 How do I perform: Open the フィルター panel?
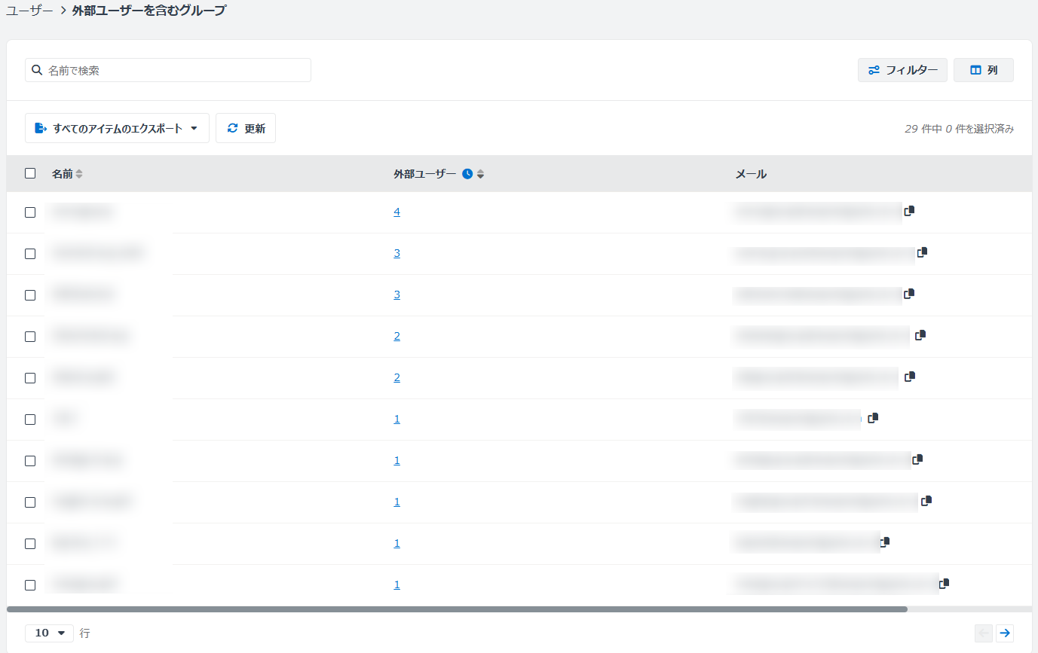(902, 70)
